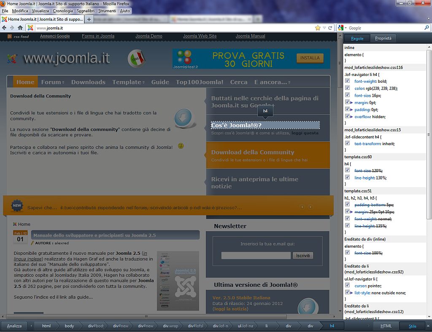Image resolution: width=432 pixels, height=332 pixels.
Task: Open the File menu
Action: 5,11
